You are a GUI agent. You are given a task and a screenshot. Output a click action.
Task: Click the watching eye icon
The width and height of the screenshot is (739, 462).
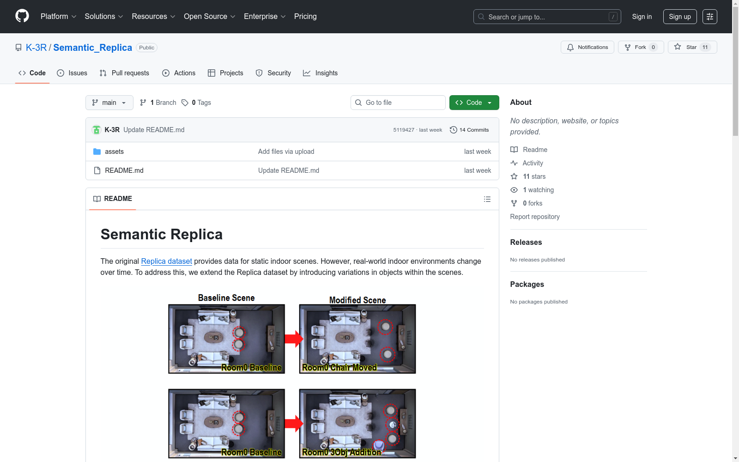tap(514, 190)
